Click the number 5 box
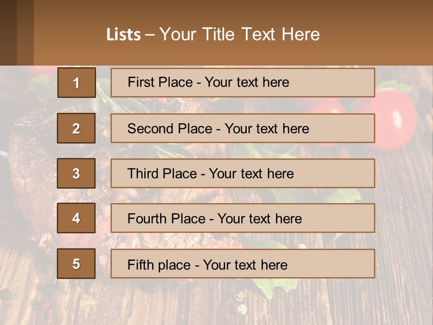 (76, 264)
